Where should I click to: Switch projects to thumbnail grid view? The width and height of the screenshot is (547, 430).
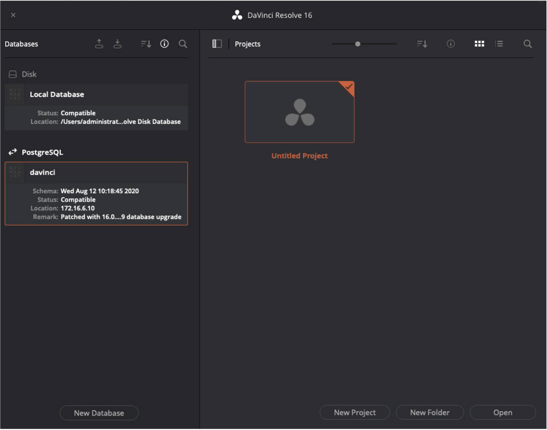479,44
